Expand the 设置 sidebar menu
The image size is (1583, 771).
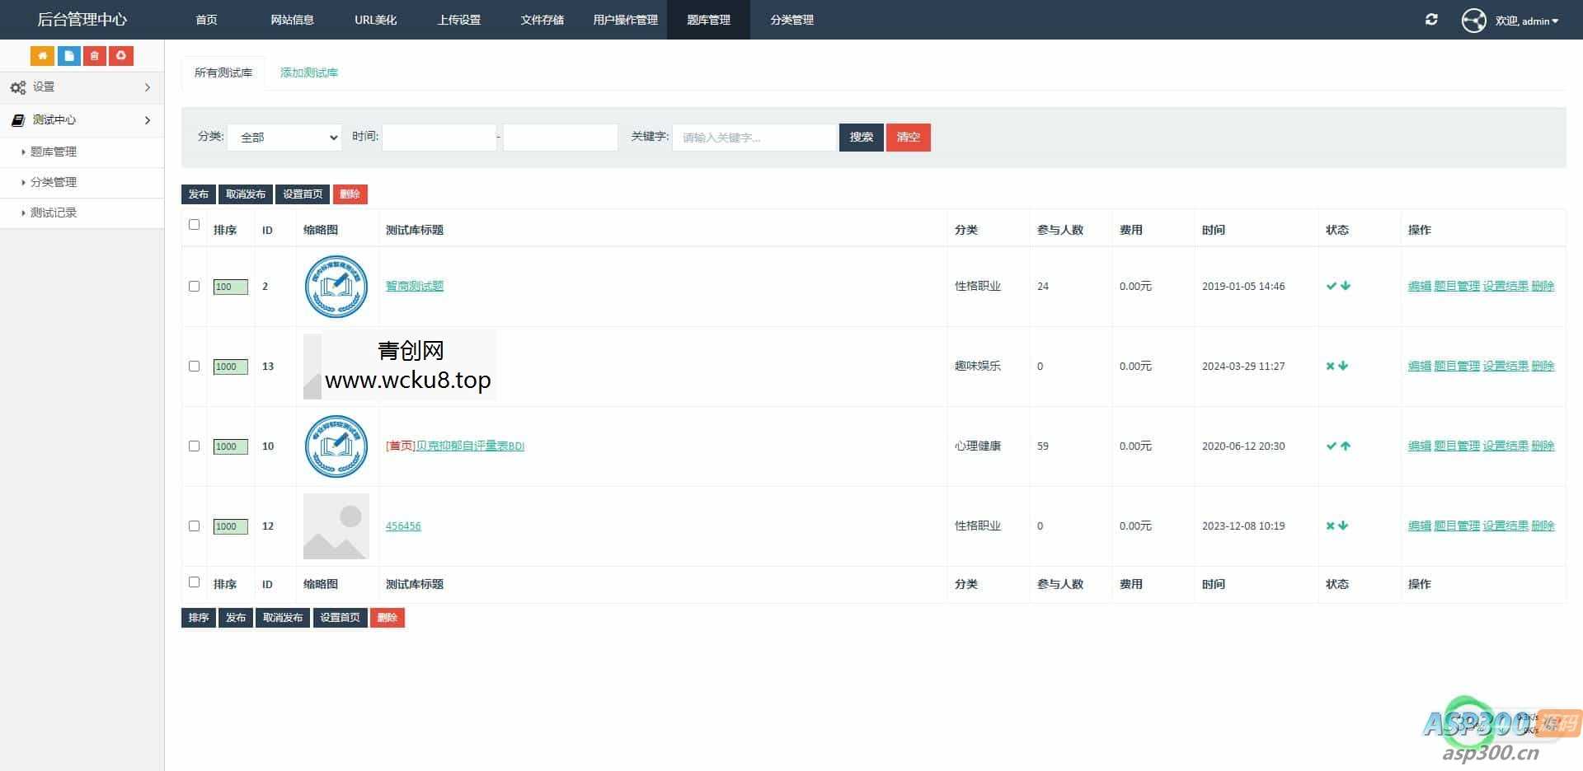coord(81,87)
